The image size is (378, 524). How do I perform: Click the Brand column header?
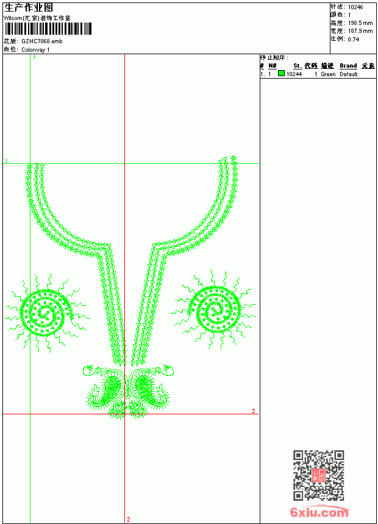(348, 66)
